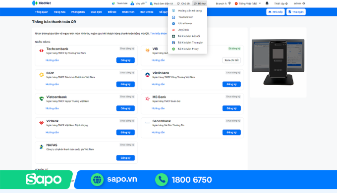Open the Đối tác tab
The height and width of the screenshot is (193, 337).
click(112, 12)
